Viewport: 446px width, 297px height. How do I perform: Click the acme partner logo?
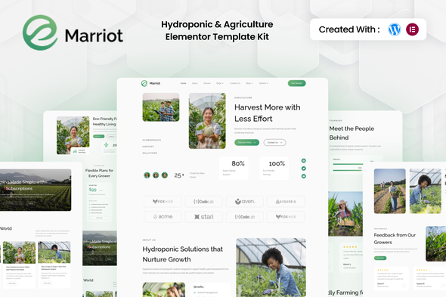pyautogui.click(x=163, y=217)
